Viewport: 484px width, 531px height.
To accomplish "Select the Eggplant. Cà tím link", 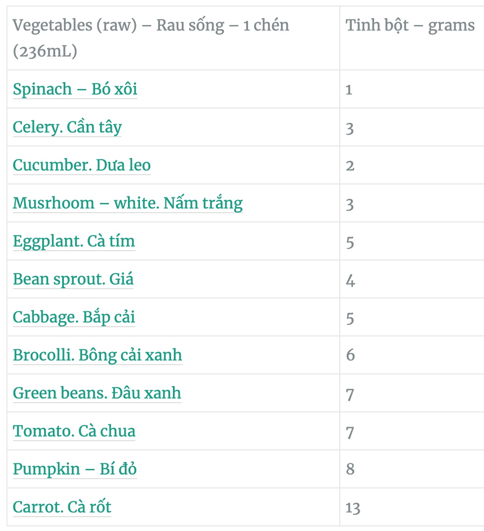I will (74, 241).
